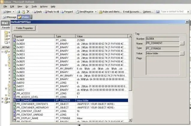Click the contact search field
The height and width of the screenshot is (126, 191).
pos(173,12)
